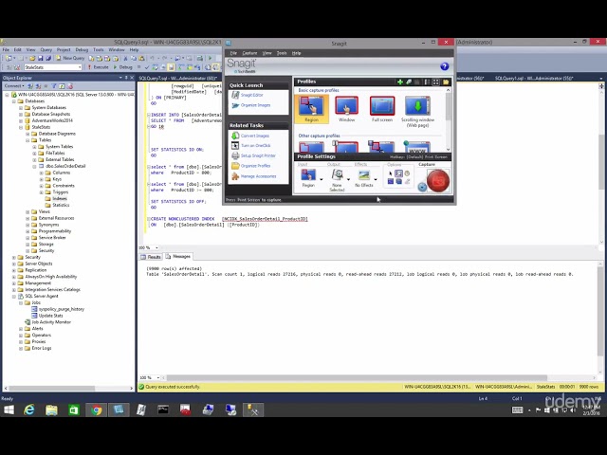Select the Statistics folder in tree
The width and height of the screenshot is (607, 455).
61,205
